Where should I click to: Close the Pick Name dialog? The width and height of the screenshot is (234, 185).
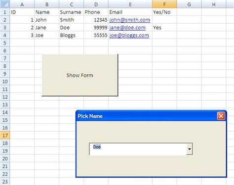[221, 116]
